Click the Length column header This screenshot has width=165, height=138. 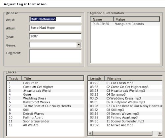(96, 78)
